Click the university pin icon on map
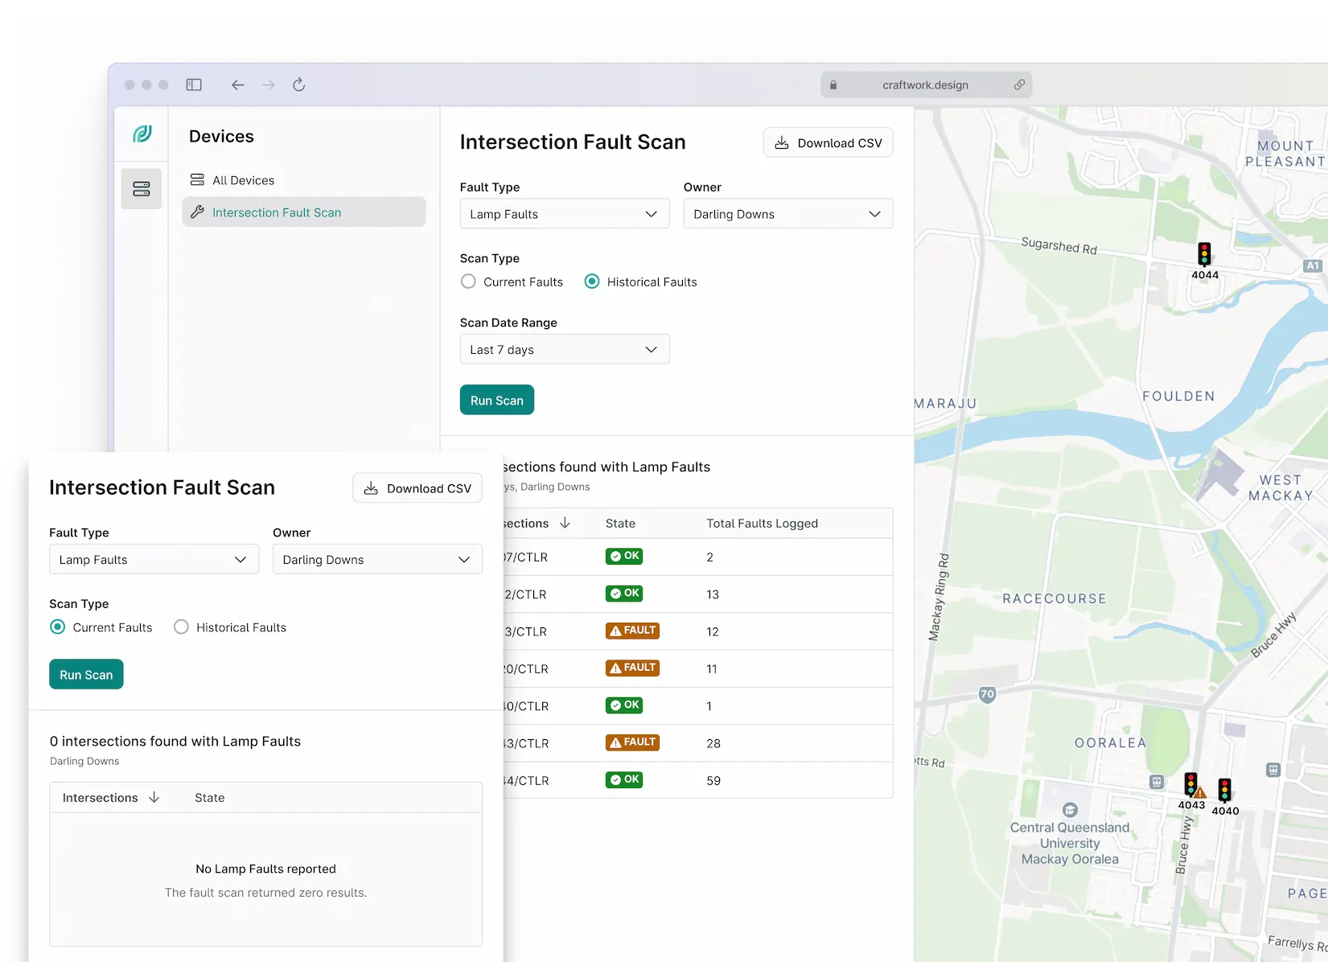The width and height of the screenshot is (1328, 962). tap(1070, 809)
